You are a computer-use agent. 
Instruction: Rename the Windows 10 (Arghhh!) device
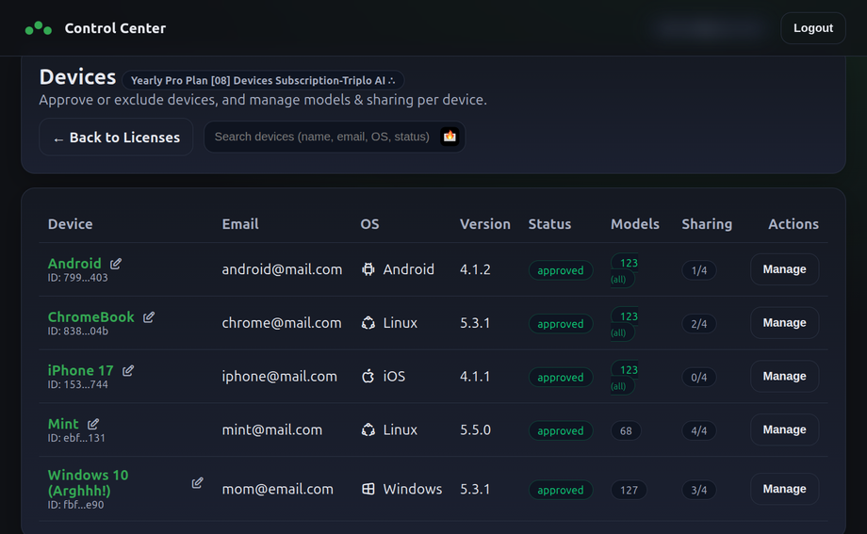pos(197,483)
